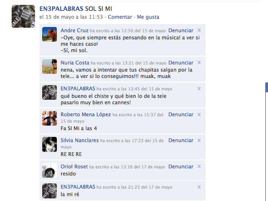This screenshot has width=268, height=201.
Task: Delete EN3PALABRAS comment posted at 13:45
Action: [x=199, y=88]
